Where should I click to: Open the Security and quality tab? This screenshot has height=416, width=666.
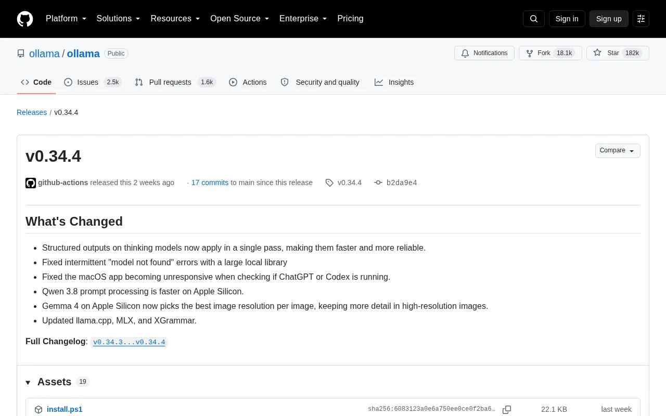320,82
